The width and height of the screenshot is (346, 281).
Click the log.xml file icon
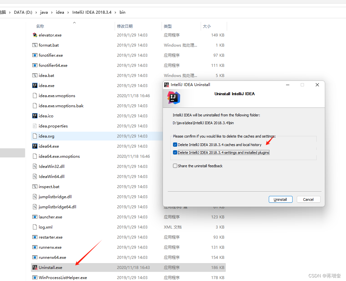coord(35,227)
